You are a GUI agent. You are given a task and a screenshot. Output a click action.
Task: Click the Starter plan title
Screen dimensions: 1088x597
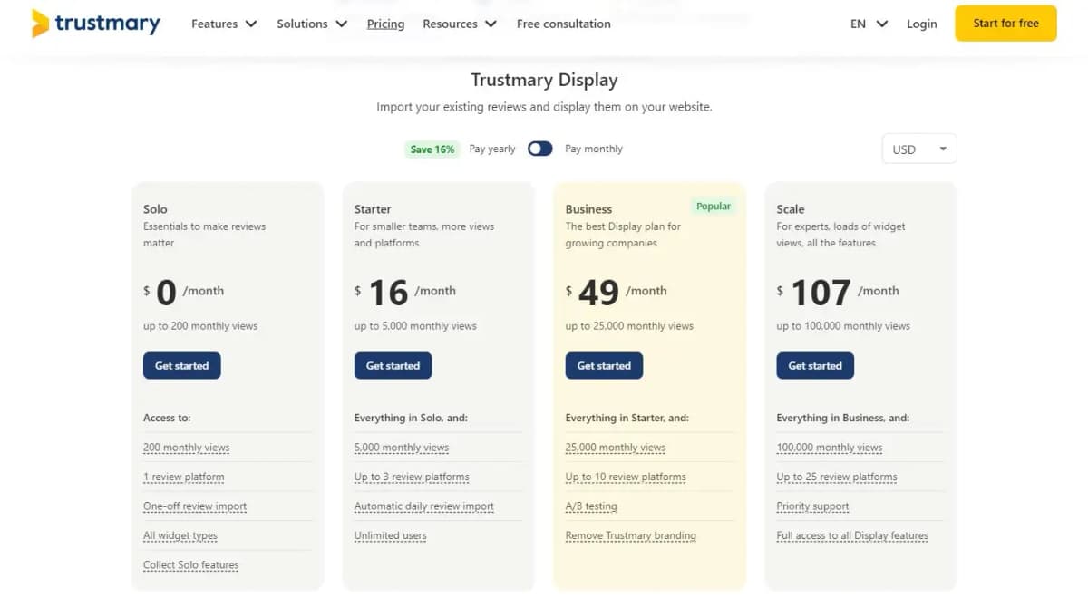click(x=373, y=209)
